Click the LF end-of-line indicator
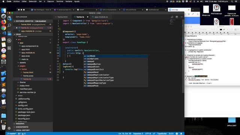240x135 pixels. [154, 133]
